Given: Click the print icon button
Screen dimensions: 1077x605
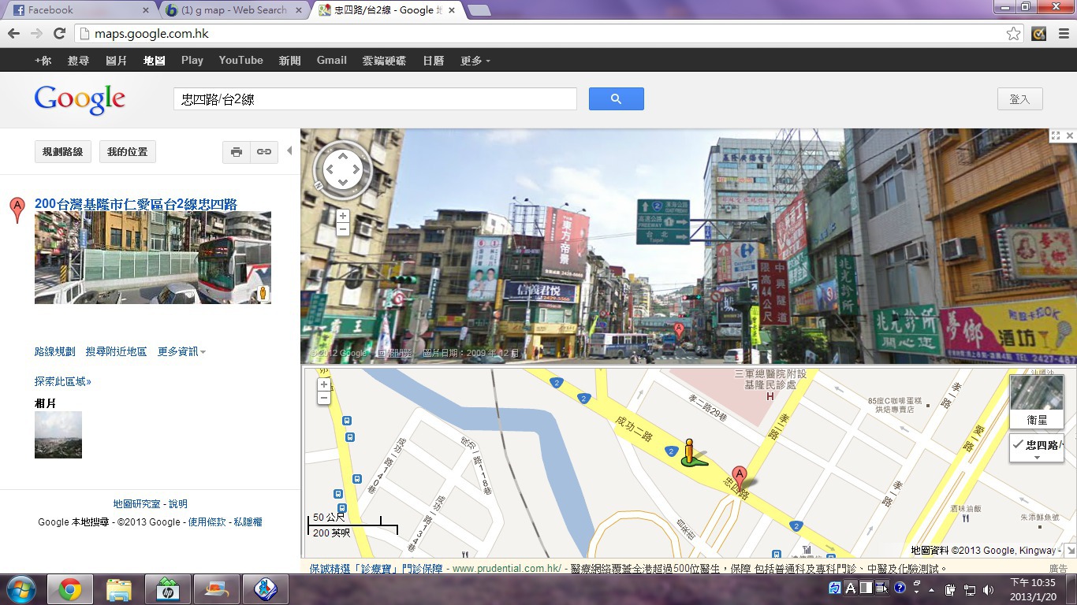Looking at the screenshot, I should (x=236, y=151).
